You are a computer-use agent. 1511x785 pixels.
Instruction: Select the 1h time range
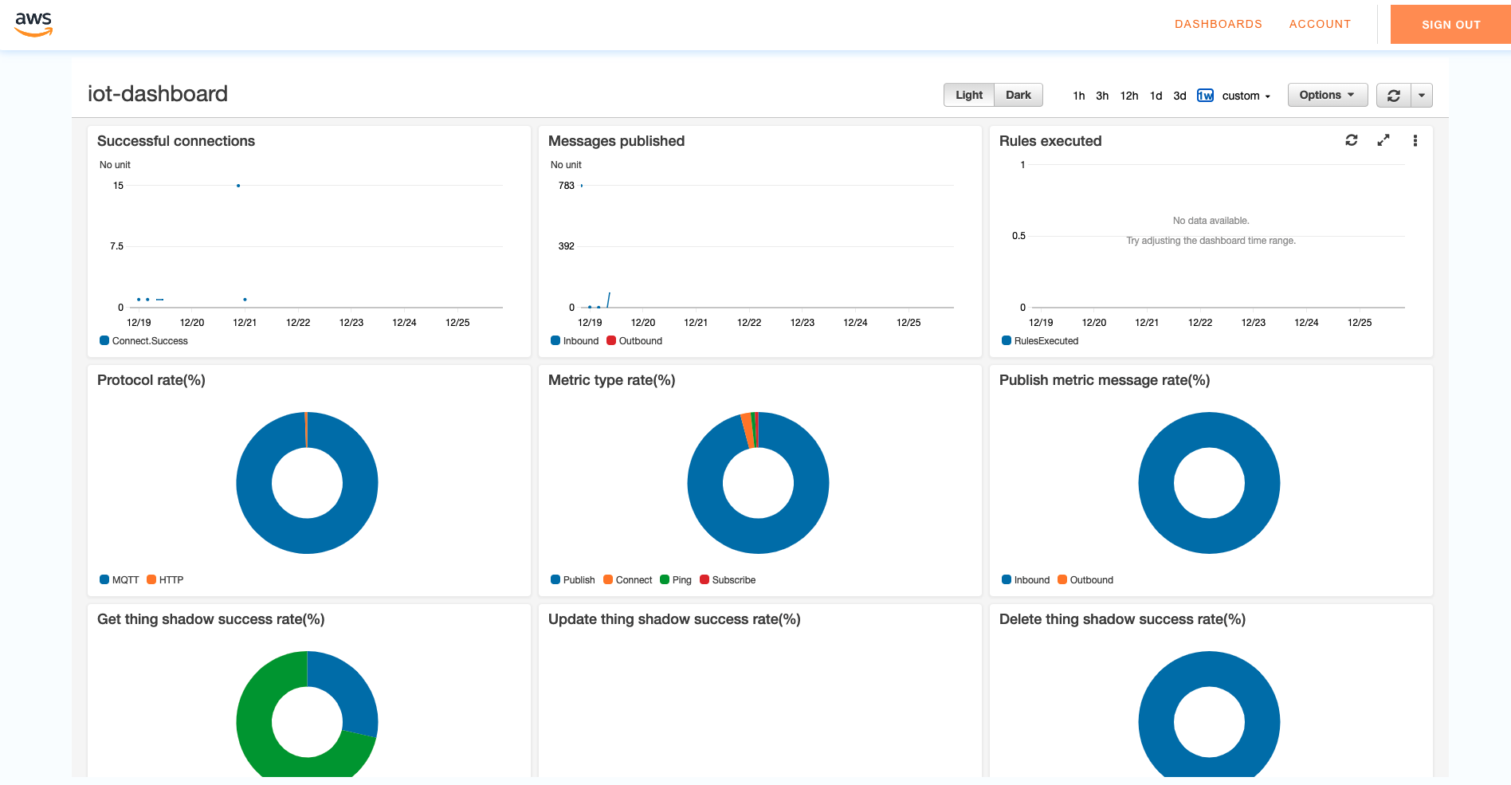pyautogui.click(x=1079, y=96)
